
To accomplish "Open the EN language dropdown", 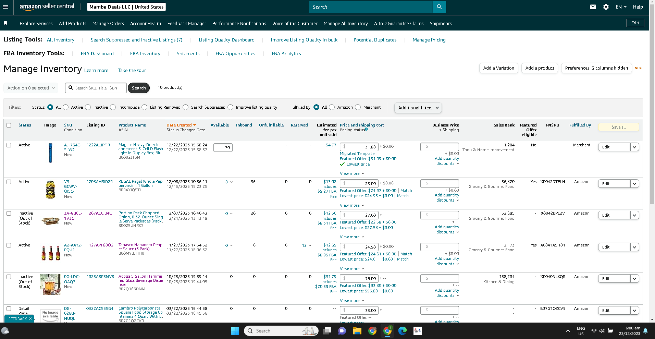I will pos(621,7).
